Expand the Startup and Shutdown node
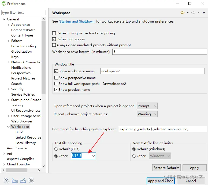Screen dimensions: 208x185 [x=9, y=100]
